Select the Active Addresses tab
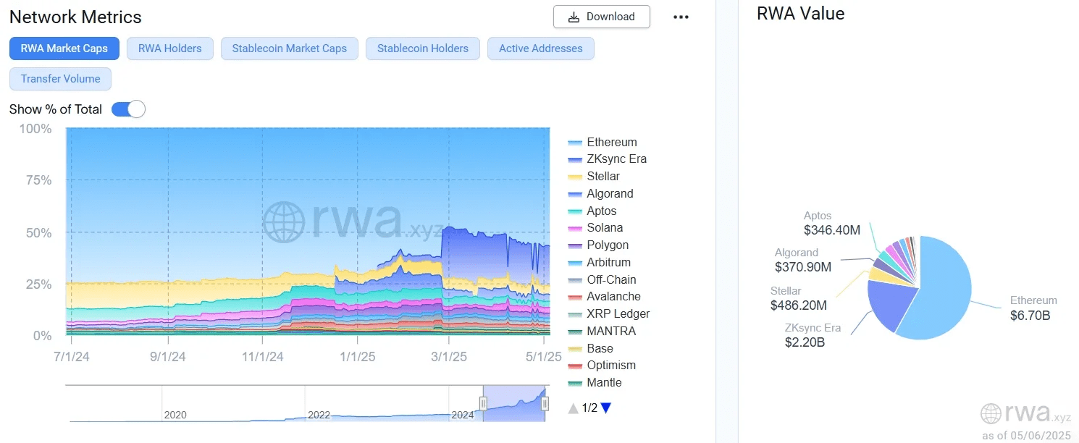This screenshot has width=1079, height=443. coord(541,48)
